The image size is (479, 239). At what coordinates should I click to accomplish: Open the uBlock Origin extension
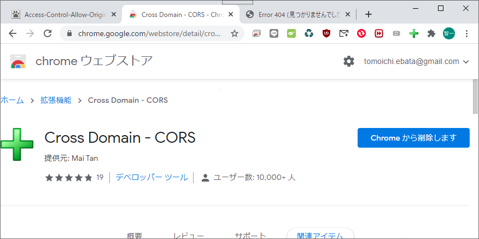point(326,33)
